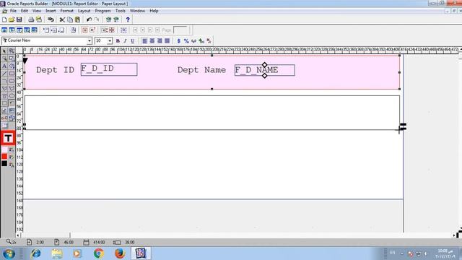Set text alignment to left
The width and height of the screenshot is (462, 260).
pyautogui.click(x=144, y=40)
